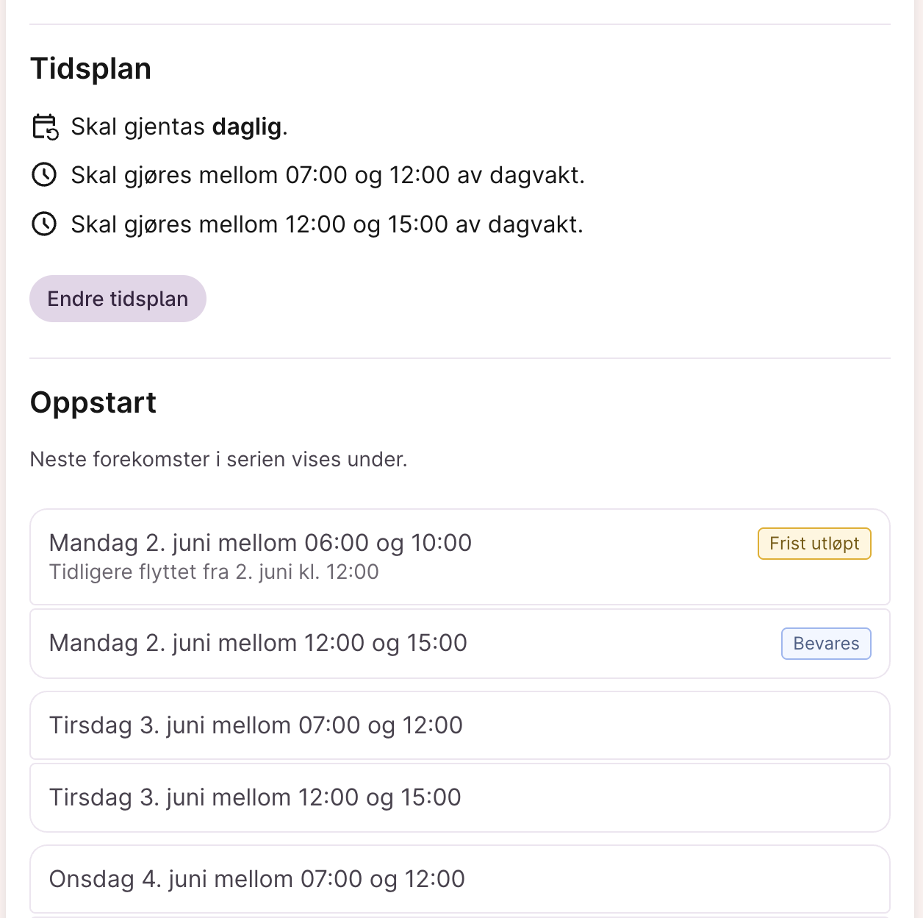
Task: Click the clock icon beside 12:00–15:00
Action: coord(44,224)
